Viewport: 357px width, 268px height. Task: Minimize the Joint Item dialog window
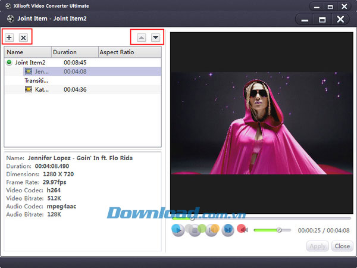point(305,20)
